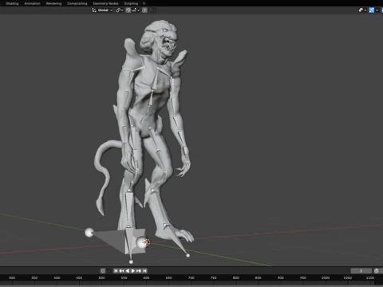Play the animation forward

click(133, 271)
